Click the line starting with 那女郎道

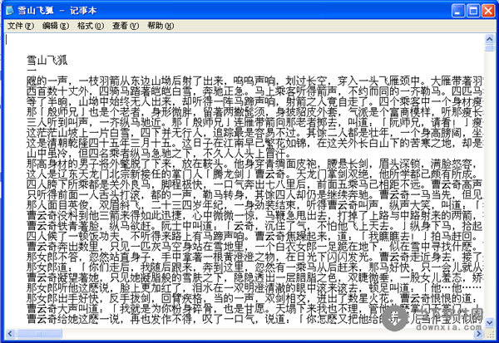pyautogui.click(x=254, y=267)
